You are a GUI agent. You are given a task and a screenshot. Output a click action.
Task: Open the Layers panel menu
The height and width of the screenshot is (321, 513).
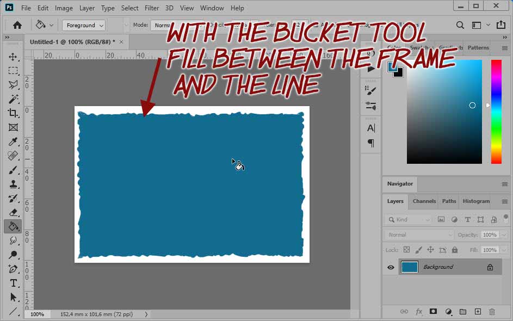[x=504, y=201]
